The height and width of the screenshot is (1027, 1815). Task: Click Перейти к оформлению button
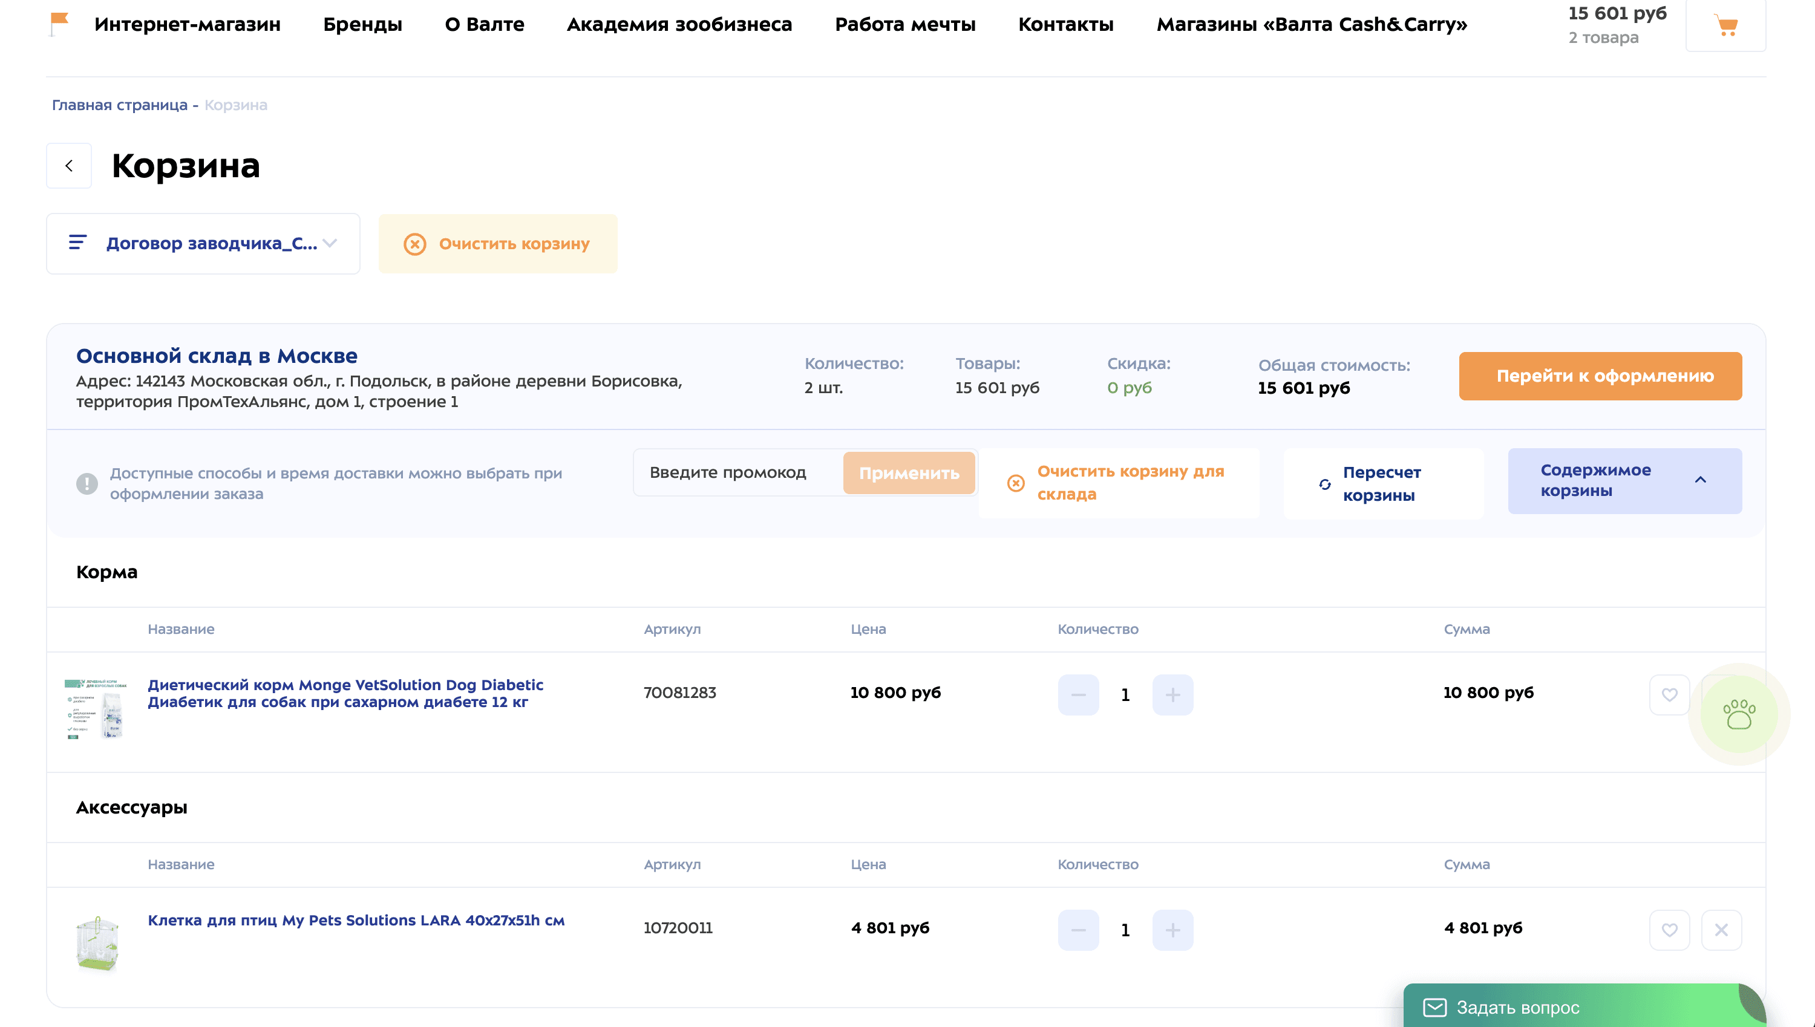[x=1600, y=376]
